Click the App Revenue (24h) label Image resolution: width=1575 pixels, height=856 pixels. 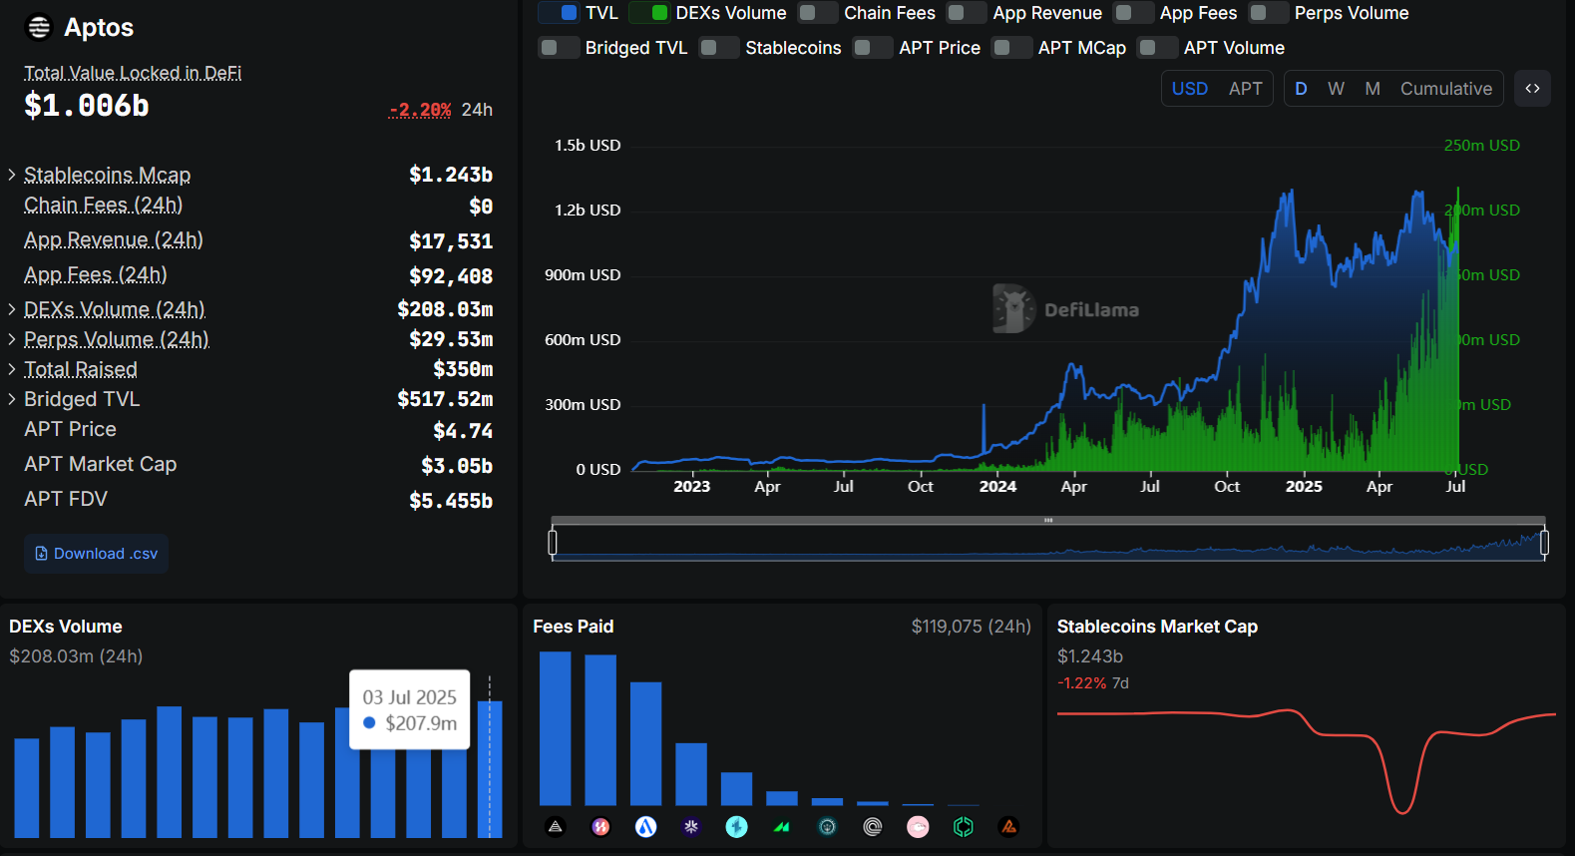click(114, 239)
